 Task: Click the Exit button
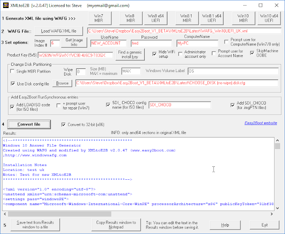pyautogui.click(x=265, y=225)
